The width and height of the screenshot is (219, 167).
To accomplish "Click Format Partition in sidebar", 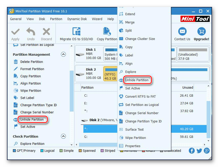I will pyautogui.click(x=32, y=69).
